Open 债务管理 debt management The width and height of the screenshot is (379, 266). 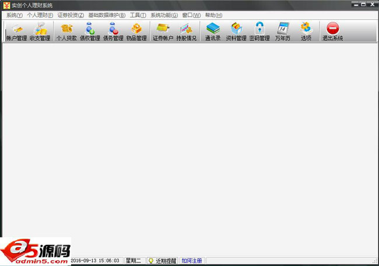113,32
